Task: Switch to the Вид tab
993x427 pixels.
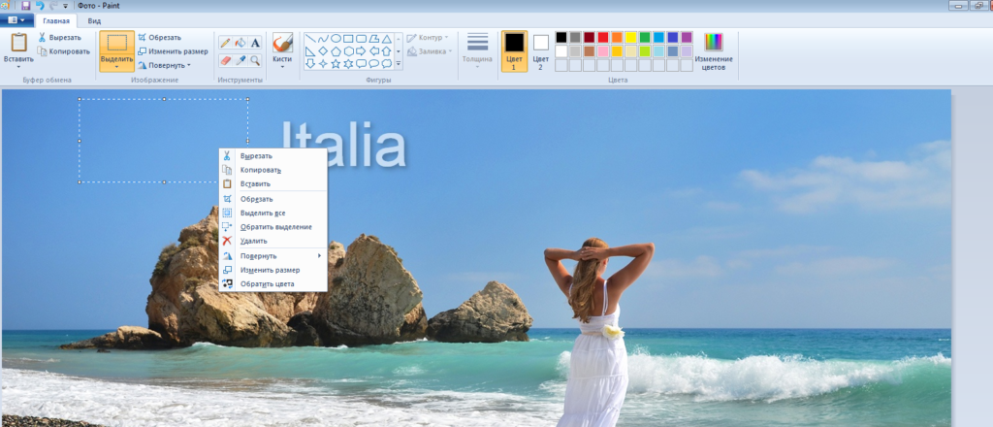Action: tap(94, 20)
